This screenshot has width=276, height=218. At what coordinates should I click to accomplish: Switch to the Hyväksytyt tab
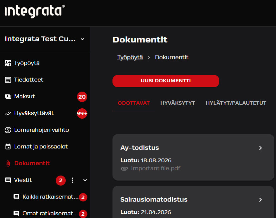coord(178,103)
